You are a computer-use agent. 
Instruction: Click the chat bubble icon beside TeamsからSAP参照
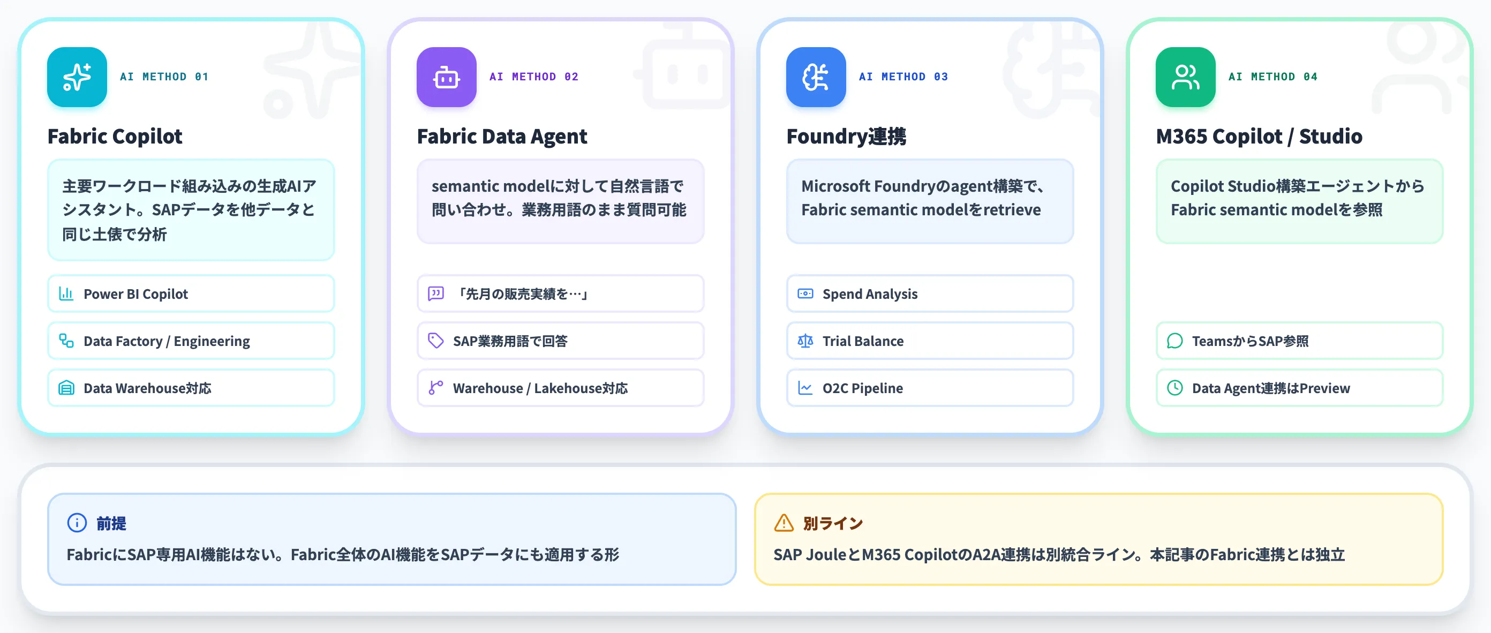(1174, 341)
